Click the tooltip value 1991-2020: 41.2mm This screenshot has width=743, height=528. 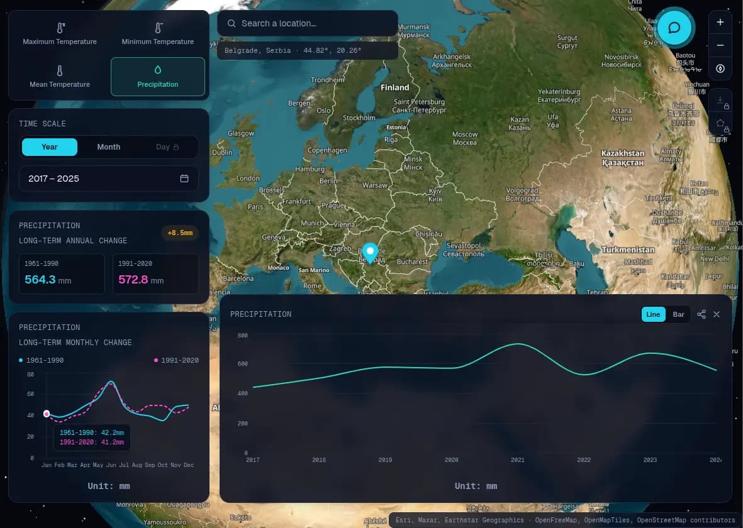(91, 443)
